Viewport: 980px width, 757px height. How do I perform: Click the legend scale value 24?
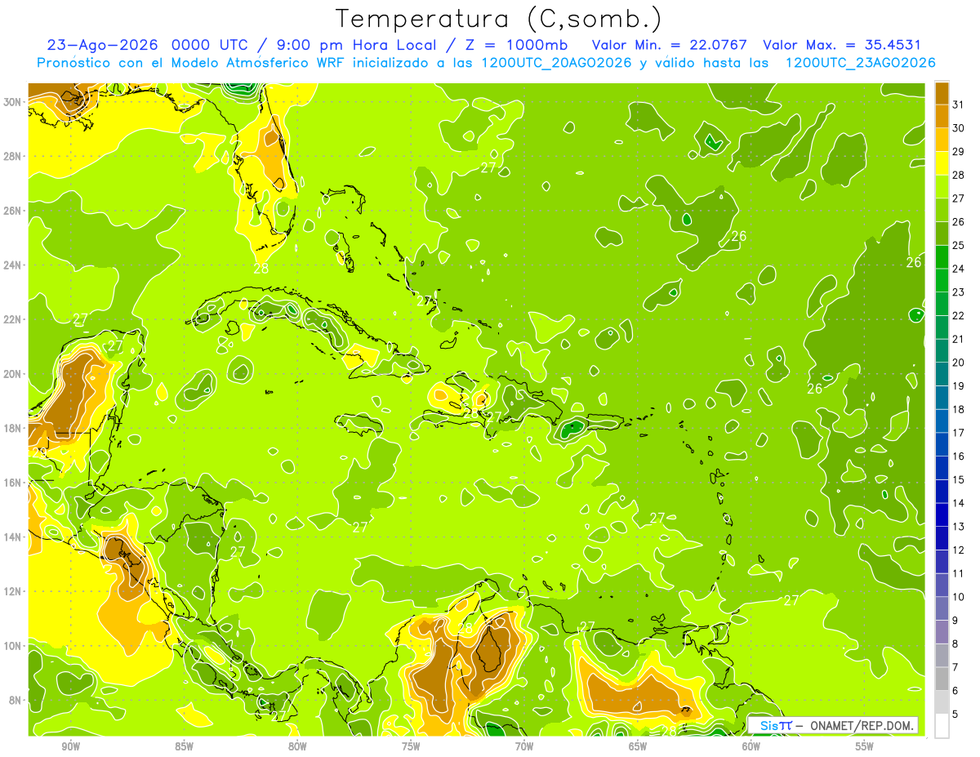pyautogui.click(x=959, y=268)
